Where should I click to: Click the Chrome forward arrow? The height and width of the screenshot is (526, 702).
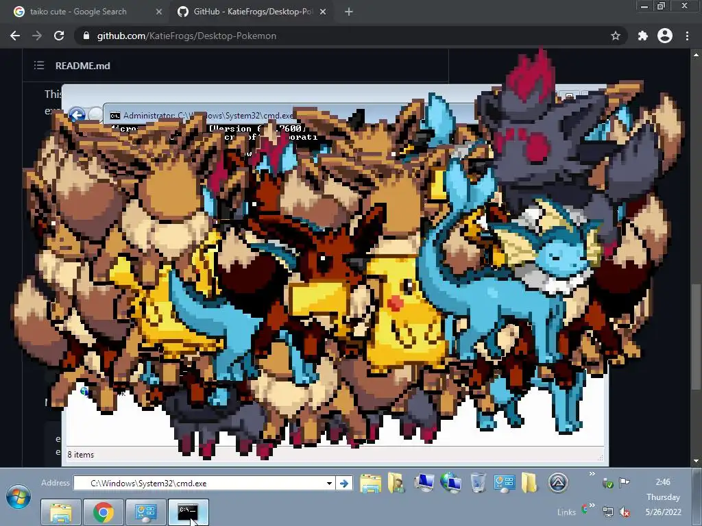point(37,36)
